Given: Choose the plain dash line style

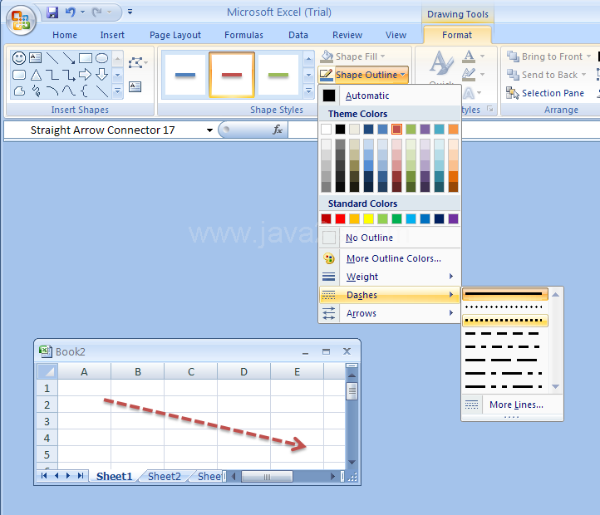Looking at the screenshot, I should 504,334.
